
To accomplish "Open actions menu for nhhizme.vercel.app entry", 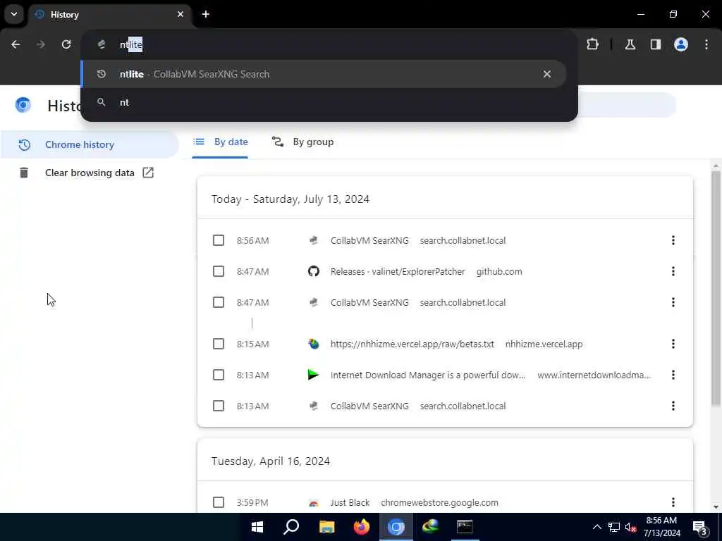I will (x=673, y=344).
